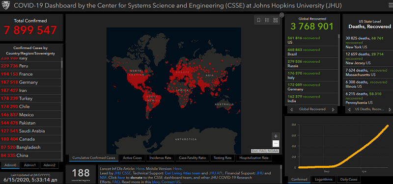Select Mexico in the country list
Viewport: 393px width, 184px height.
pos(30,115)
